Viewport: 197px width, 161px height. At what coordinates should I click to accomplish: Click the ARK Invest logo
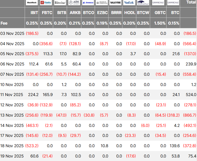(x=74, y=3)
